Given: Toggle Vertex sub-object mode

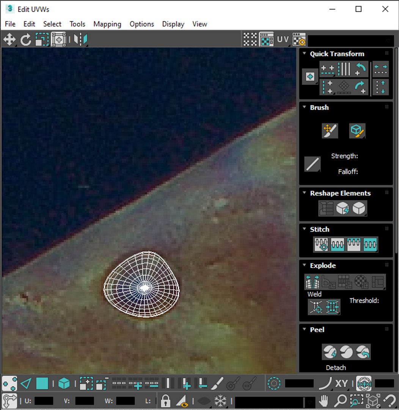Looking at the screenshot, I should [x=9, y=383].
